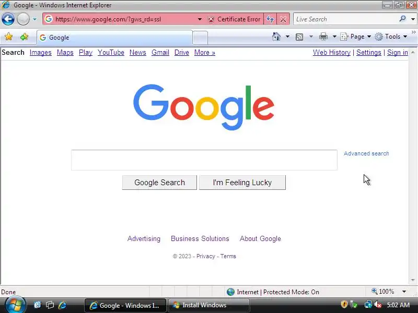This screenshot has width=418, height=313.
Task: Open the Privacy footer link
Action: [x=205, y=256]
